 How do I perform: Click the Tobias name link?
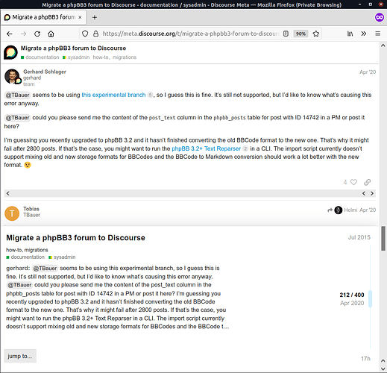(x=31, y=209)
